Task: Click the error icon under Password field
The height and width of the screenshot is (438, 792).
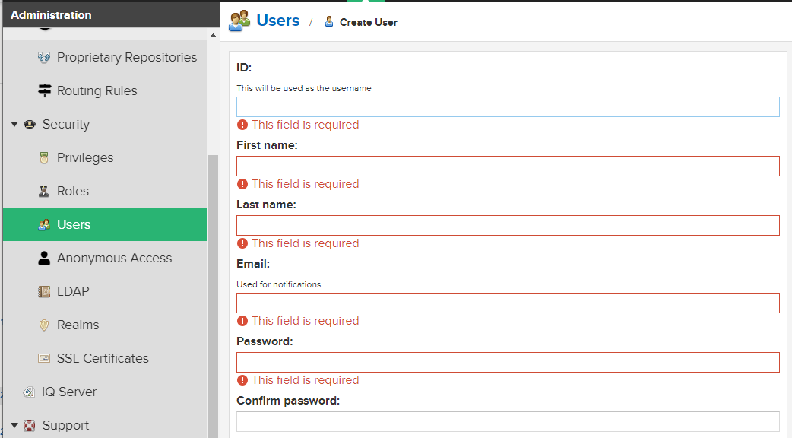Action: pos(242,380)
